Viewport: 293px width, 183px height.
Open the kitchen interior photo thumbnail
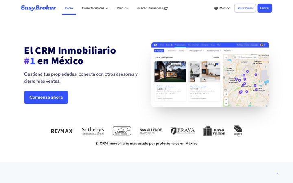[x=204, y=72]
